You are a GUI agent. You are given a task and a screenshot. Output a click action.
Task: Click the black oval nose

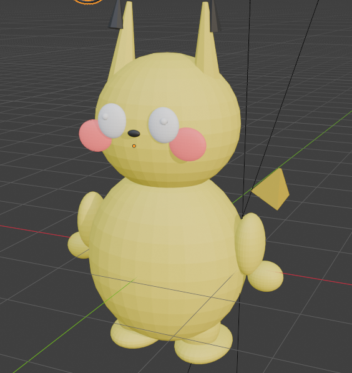134,134
